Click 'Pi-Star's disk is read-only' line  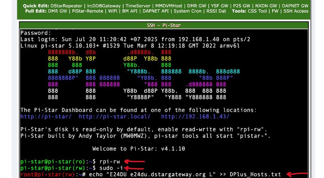point(144,129)
